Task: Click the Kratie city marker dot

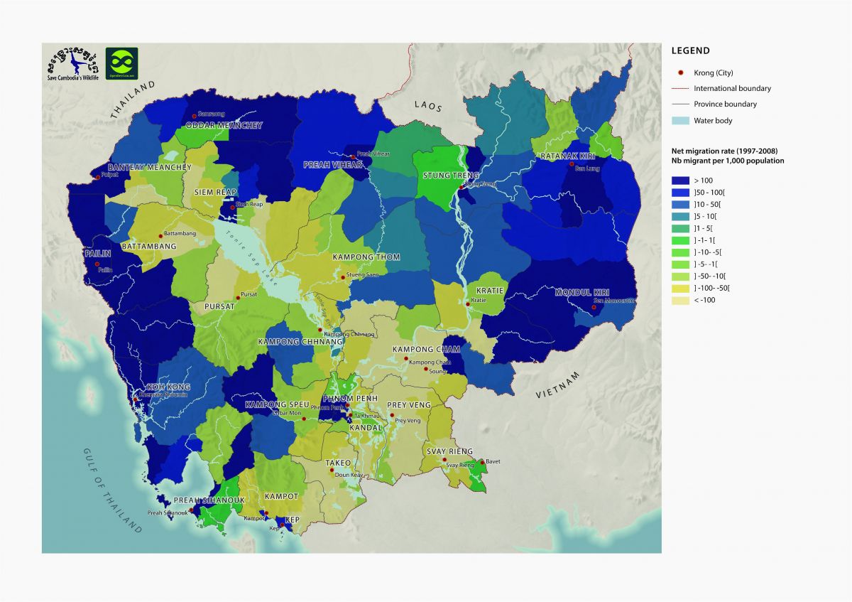Action: point(467,303)
